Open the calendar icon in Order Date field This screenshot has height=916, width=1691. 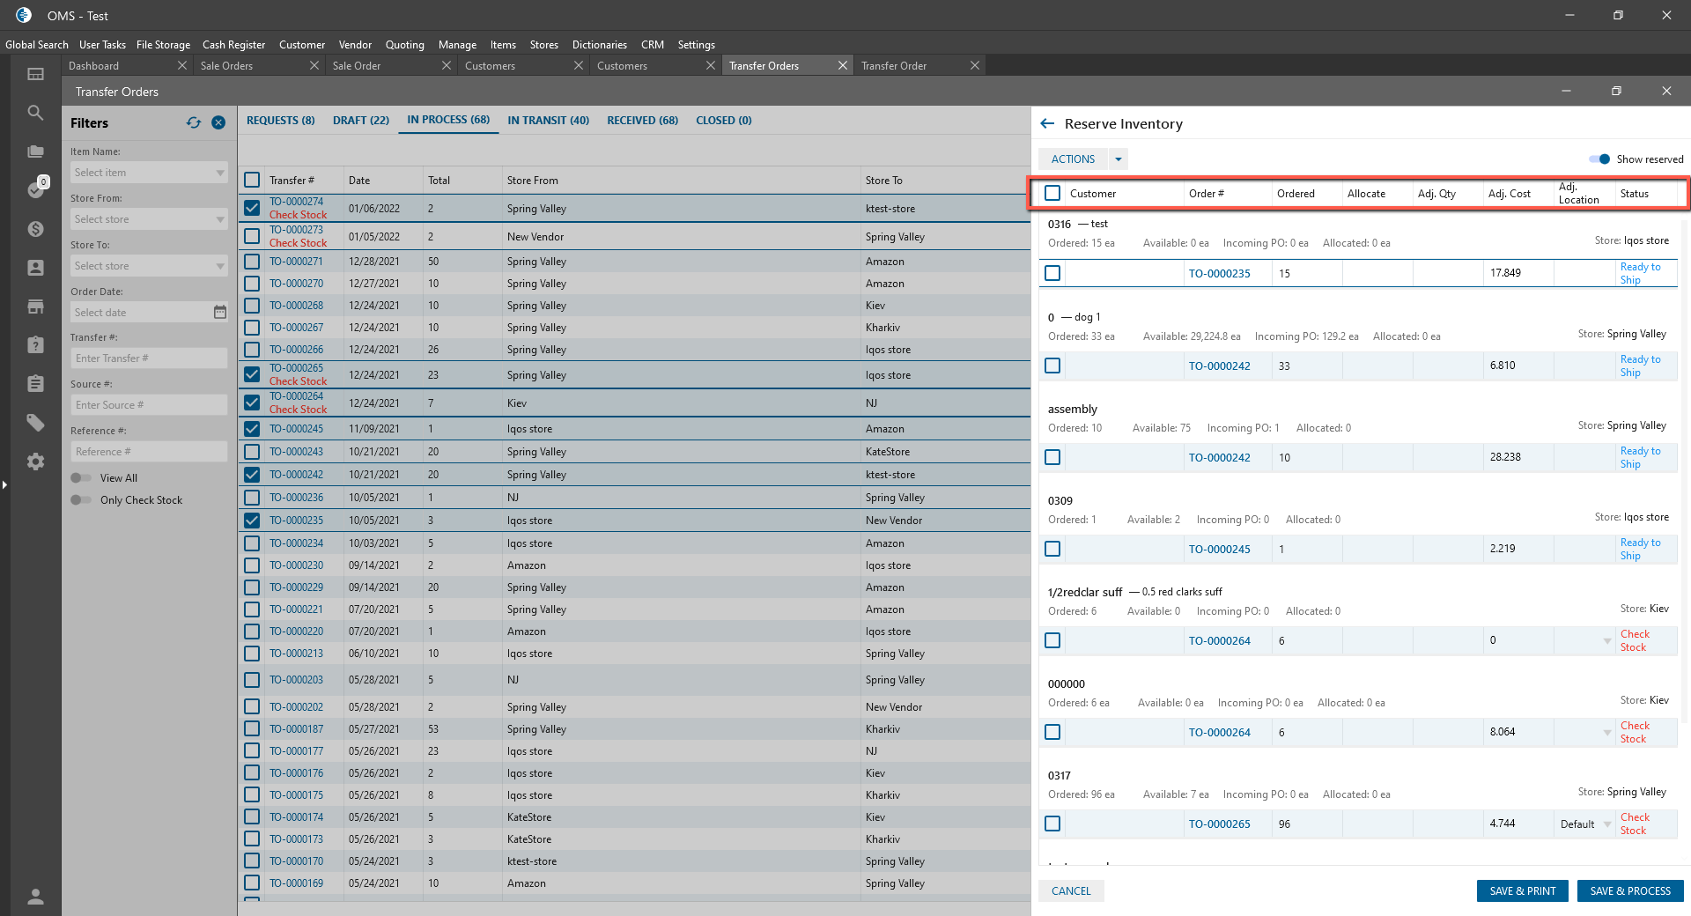220,313
